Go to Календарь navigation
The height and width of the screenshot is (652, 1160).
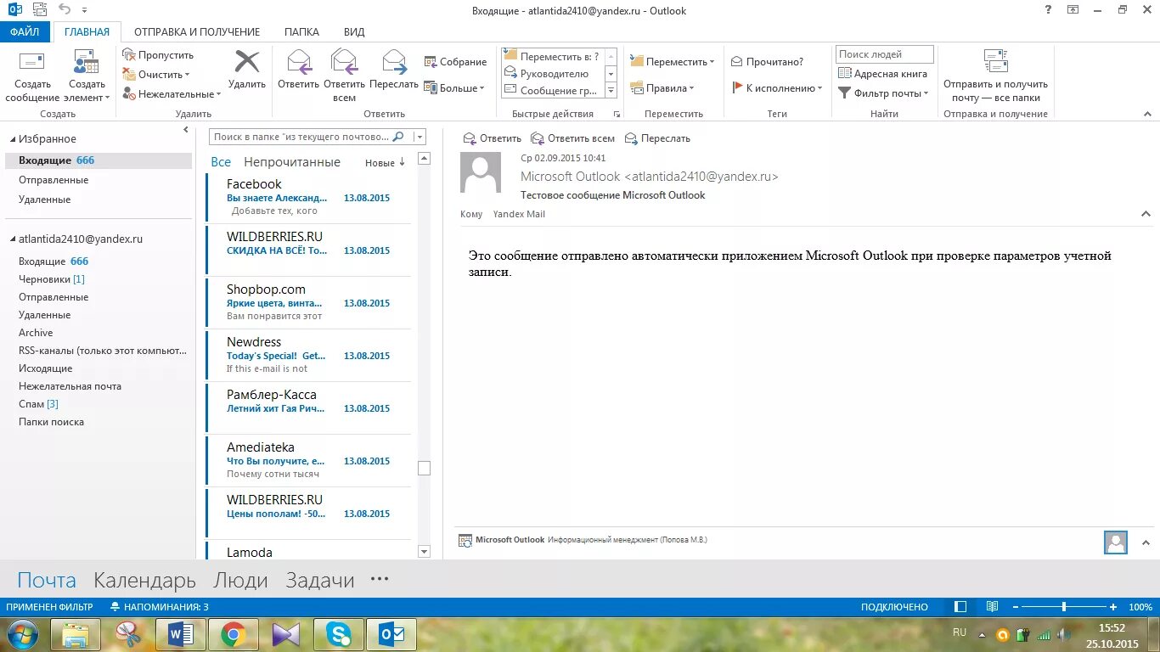click(x=144, y=581)
